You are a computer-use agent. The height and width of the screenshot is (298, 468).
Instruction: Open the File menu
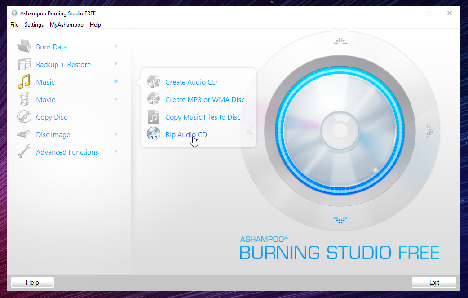[x=14, y=25]
